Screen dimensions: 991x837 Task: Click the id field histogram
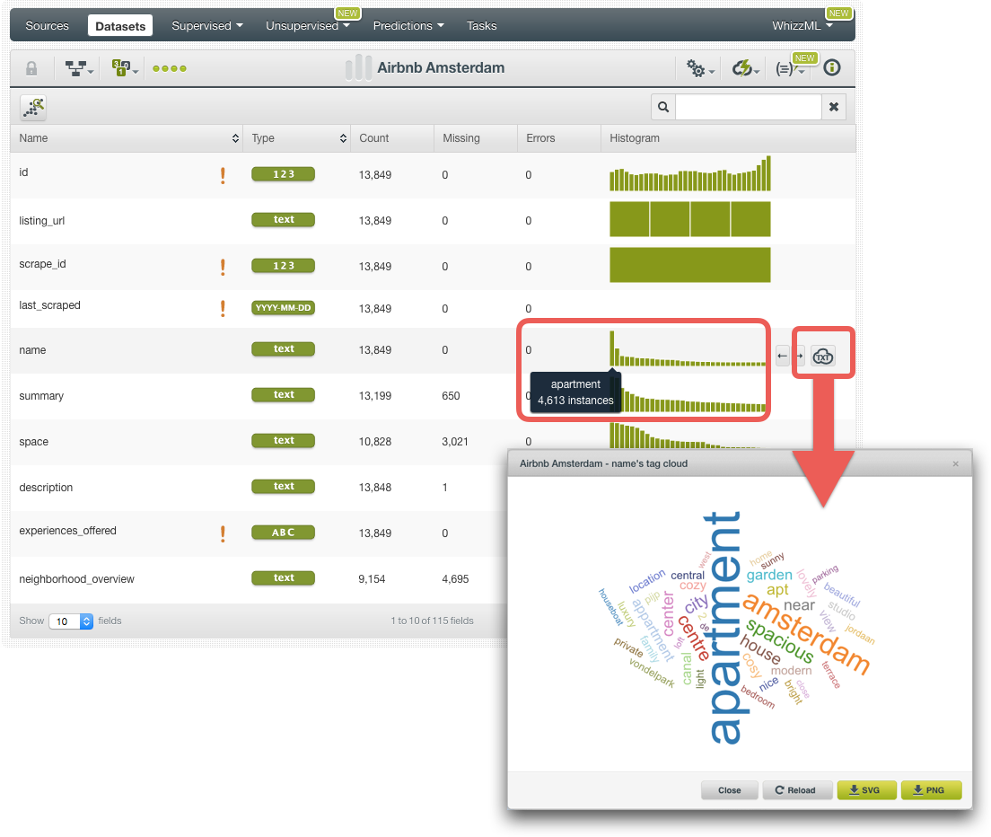(x=690, y=174)
